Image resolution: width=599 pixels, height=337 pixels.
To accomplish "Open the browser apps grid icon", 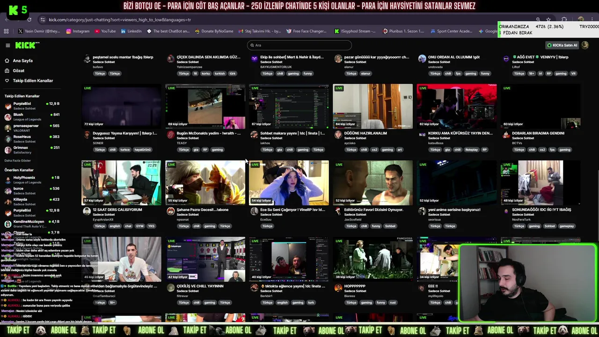I will tap(6, 31).
